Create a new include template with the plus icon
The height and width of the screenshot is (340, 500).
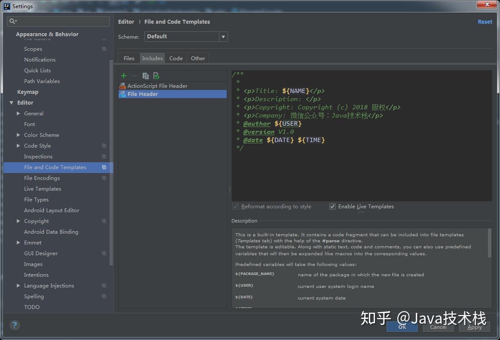[x=124, y=76]
